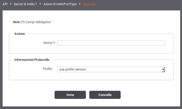
Task: Click the Informazioni Protocollo section heading
Action: coord(32,60)
